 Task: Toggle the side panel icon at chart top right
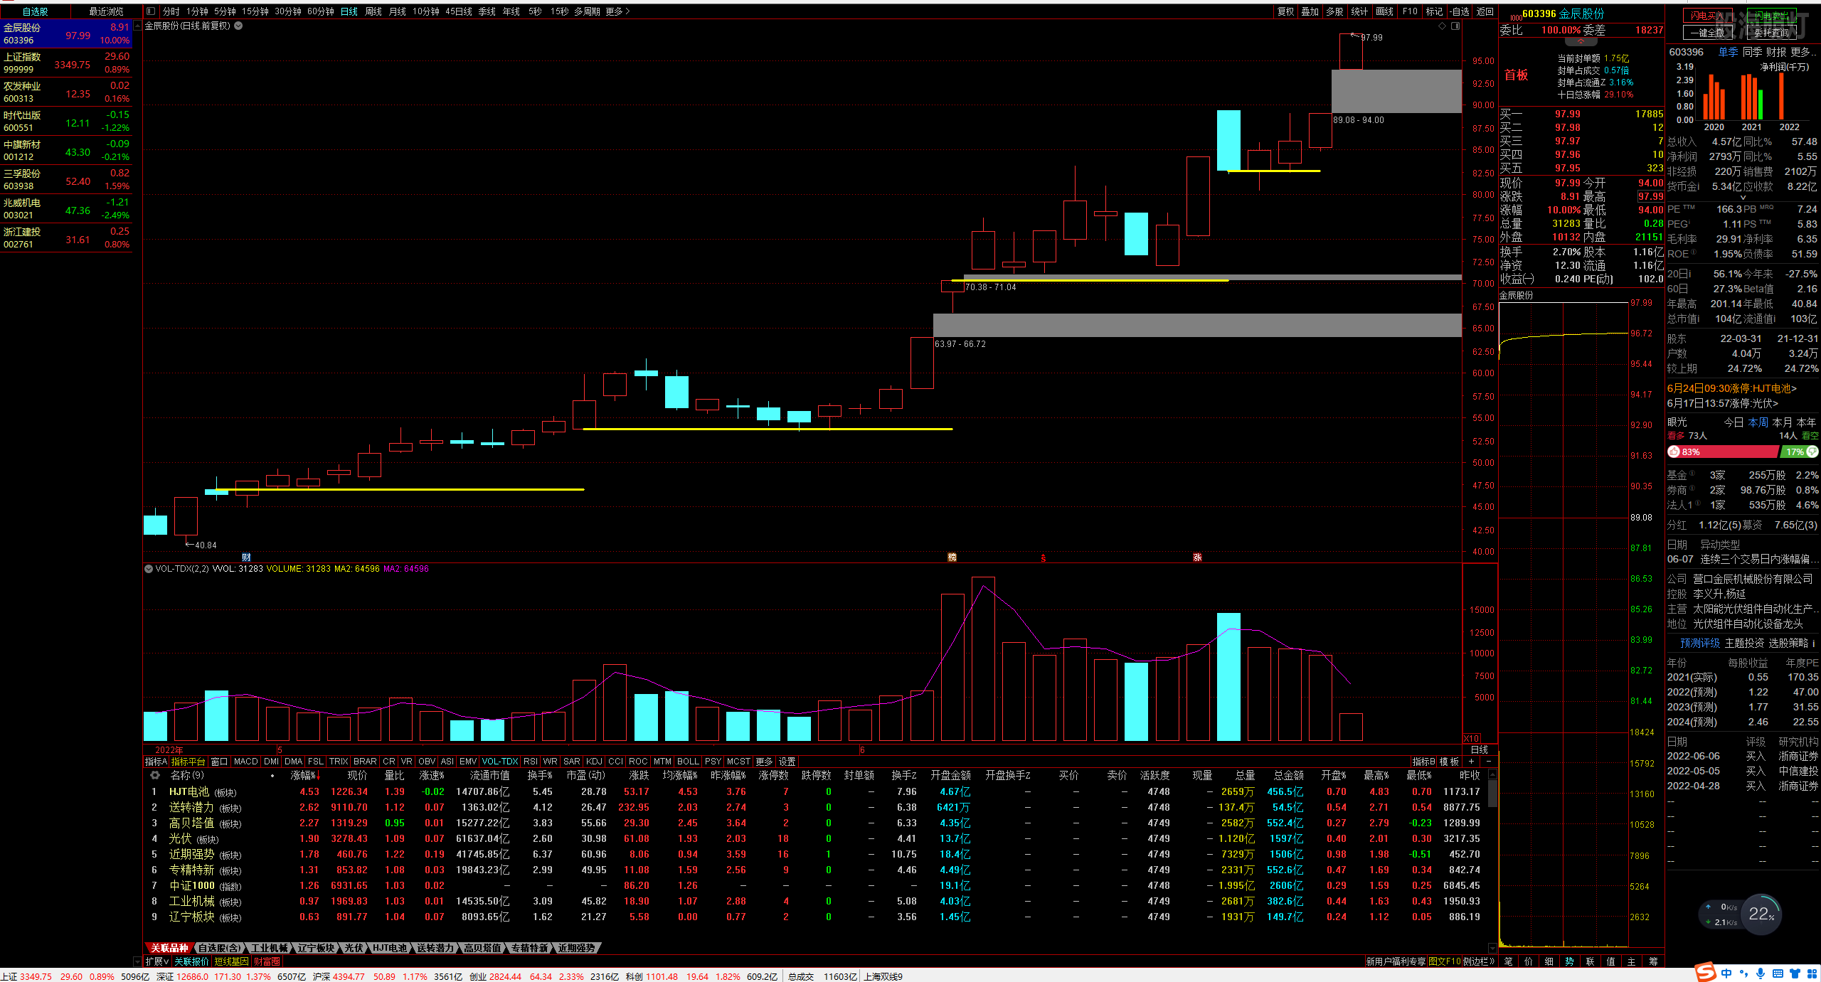click(1455, 26)
